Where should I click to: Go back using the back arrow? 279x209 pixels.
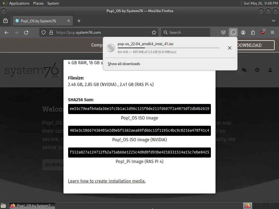[7, 33]
